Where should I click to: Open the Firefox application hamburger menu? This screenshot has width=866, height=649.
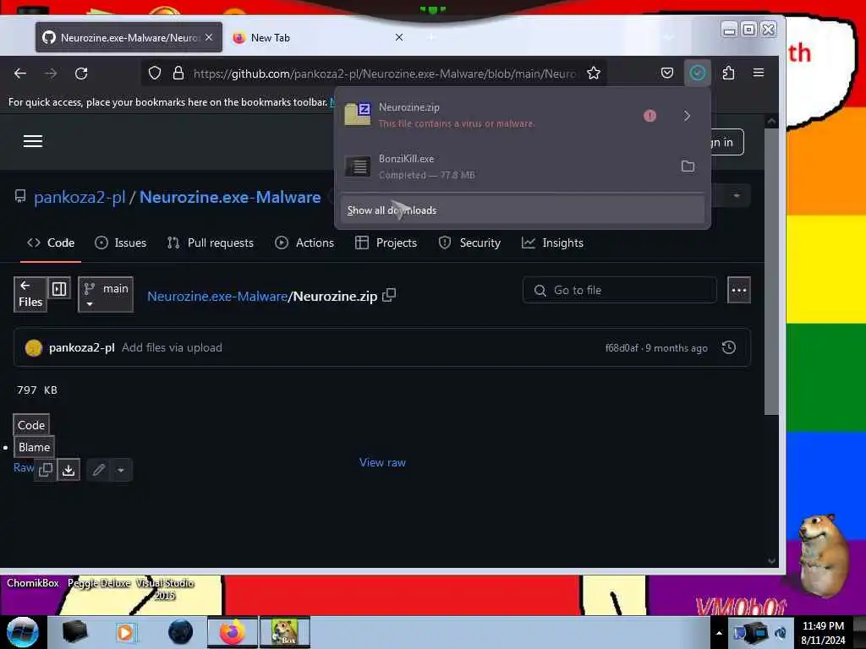(759, 73)
